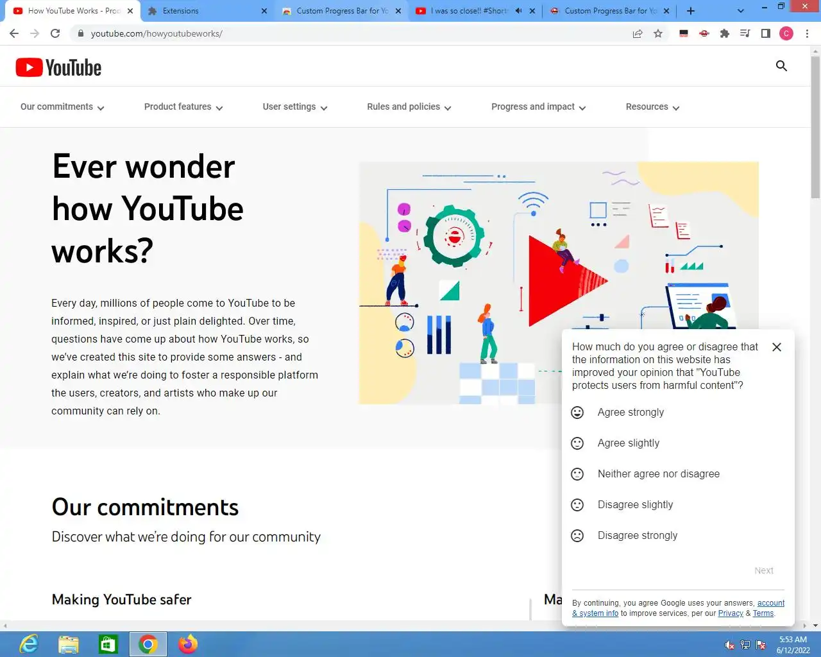Open a new tab with plus button
The height and width of the screenshot is (657, 821).
[x=691, y=11]
